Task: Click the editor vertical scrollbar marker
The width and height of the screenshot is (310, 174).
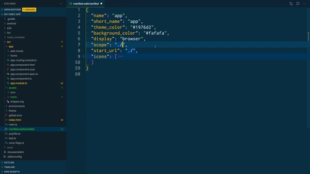Action: coord(309,37)
